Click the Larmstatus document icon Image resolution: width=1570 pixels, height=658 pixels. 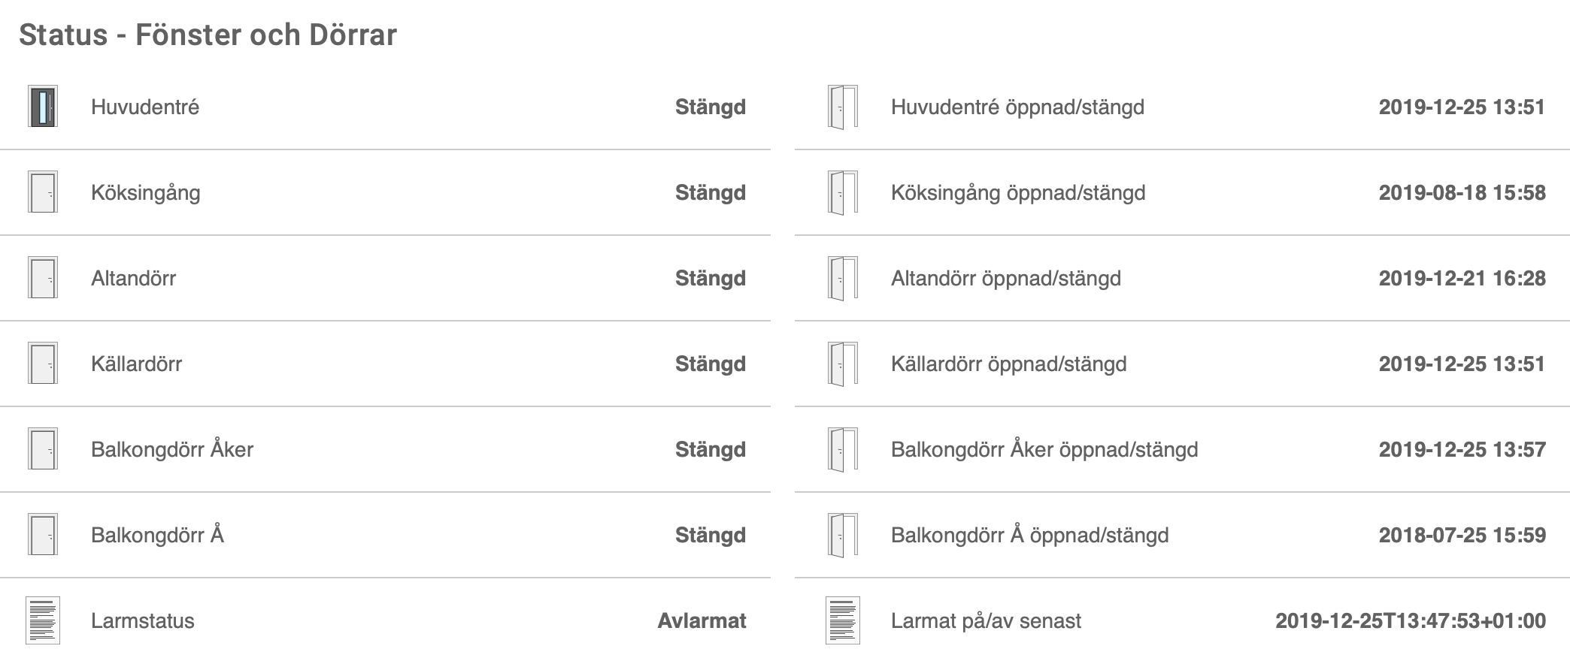point(43,620)
